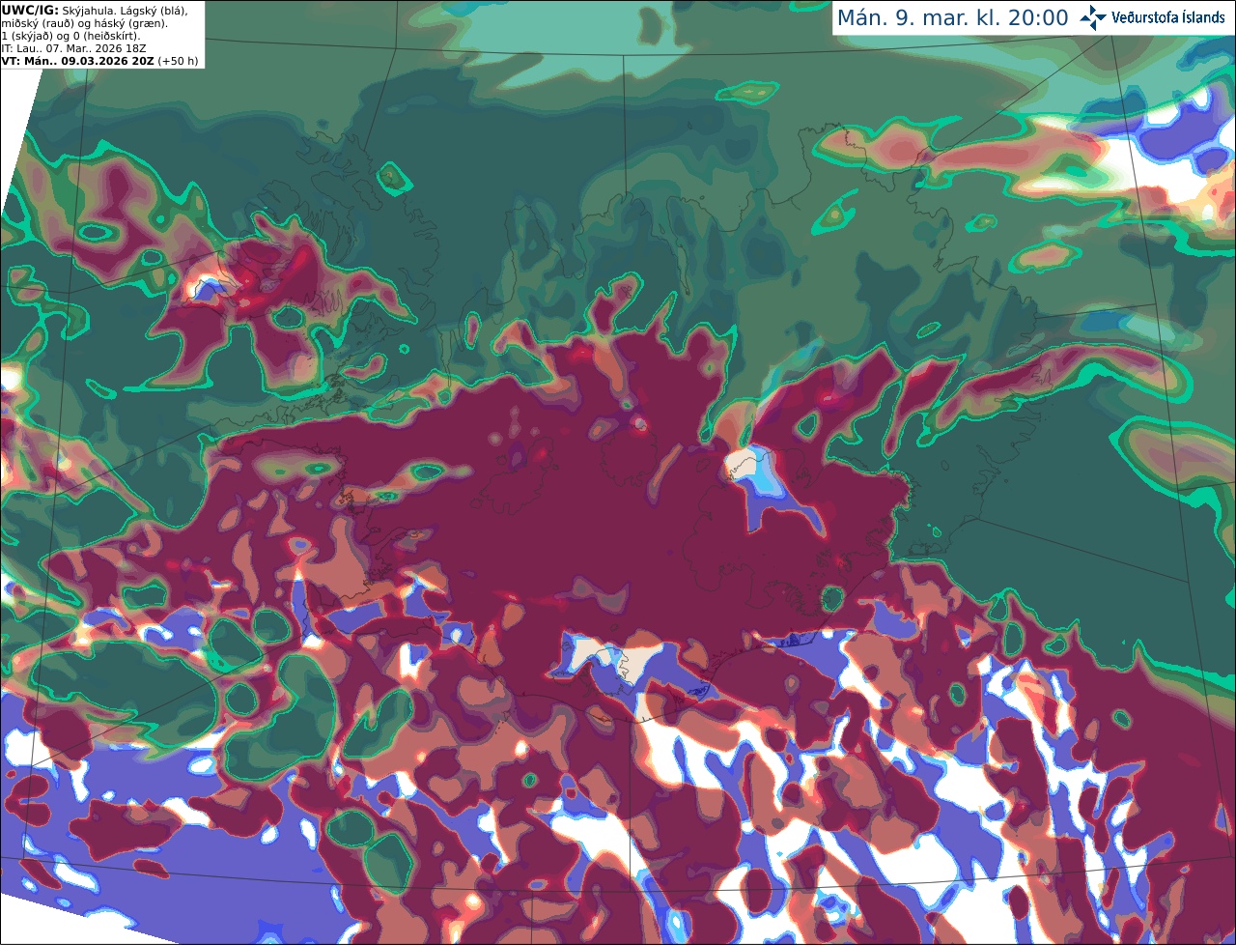Click the '1 (skýjað) og 0 (heiðskírt)' line
The image size is (1236, 945).
pos(70,36)
